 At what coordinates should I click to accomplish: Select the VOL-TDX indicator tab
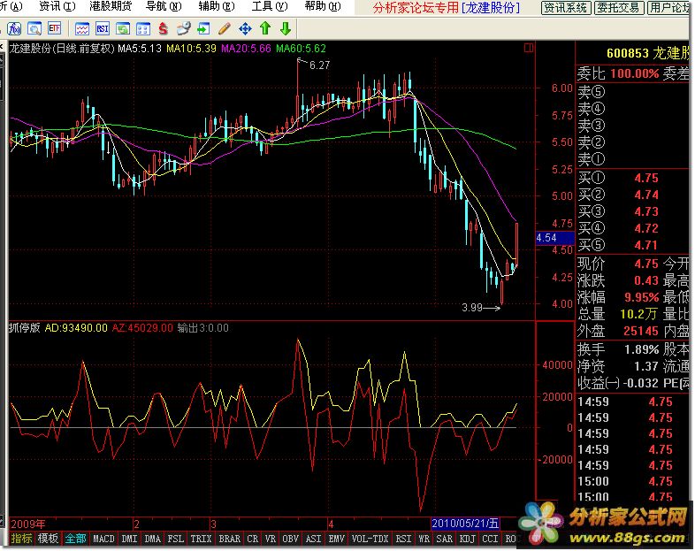[370, 539]
